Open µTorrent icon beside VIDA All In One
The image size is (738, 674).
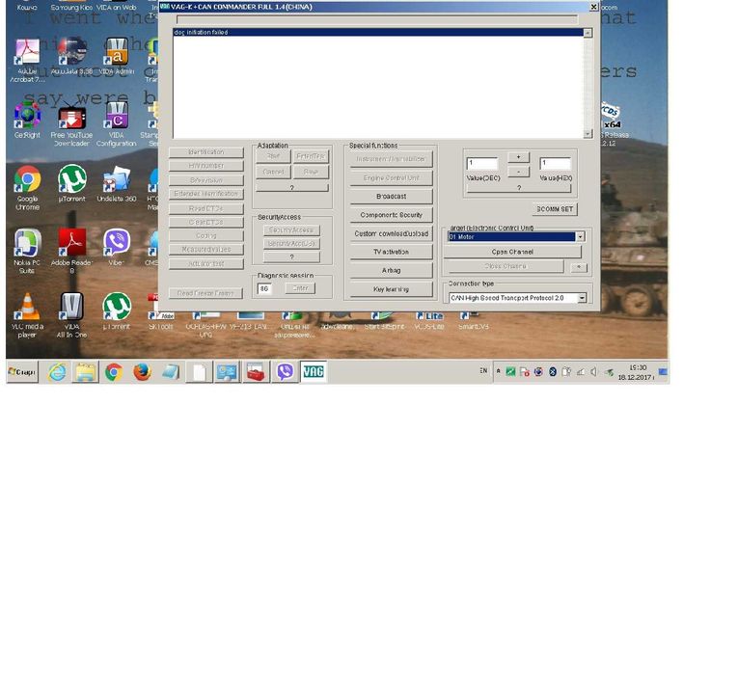point(117,310)
